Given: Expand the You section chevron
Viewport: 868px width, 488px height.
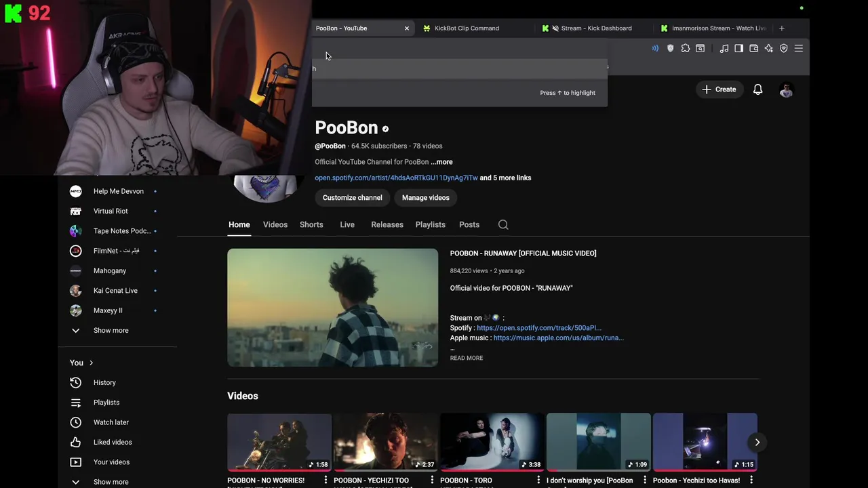Looking at the screenshot, I should coord(91,363).
